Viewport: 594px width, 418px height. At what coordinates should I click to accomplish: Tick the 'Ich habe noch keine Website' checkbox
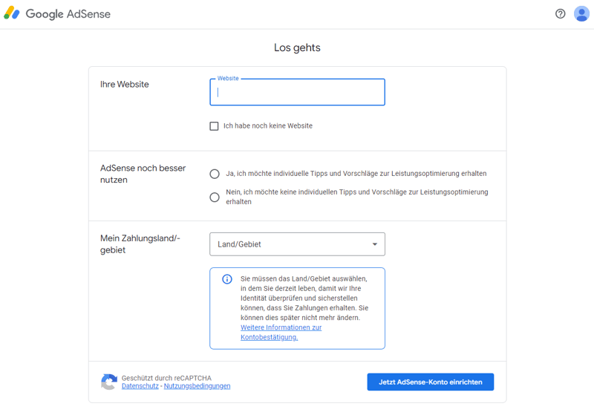coord(214,126)
